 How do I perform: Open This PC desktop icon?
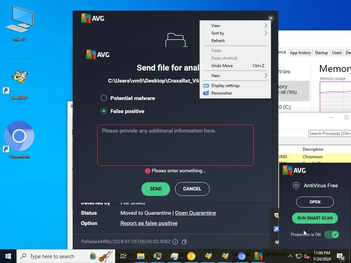click(x=19, y=24)
